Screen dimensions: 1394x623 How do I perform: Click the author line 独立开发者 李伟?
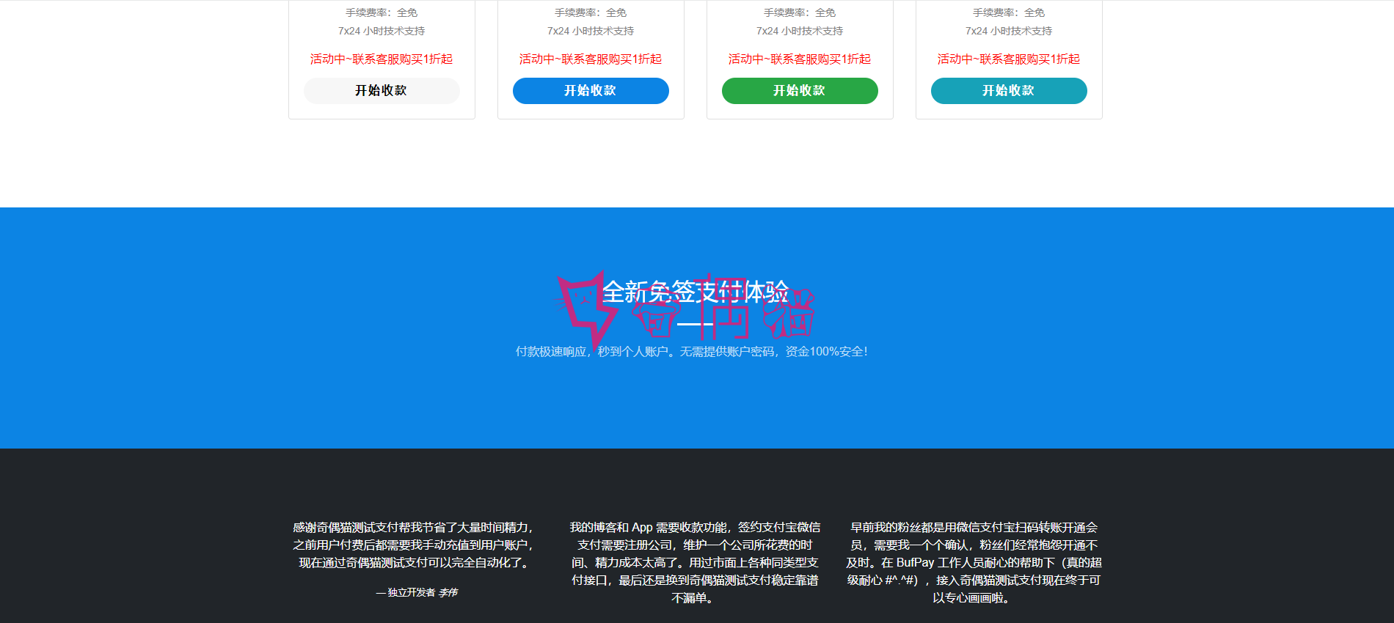tap(417, 592)
